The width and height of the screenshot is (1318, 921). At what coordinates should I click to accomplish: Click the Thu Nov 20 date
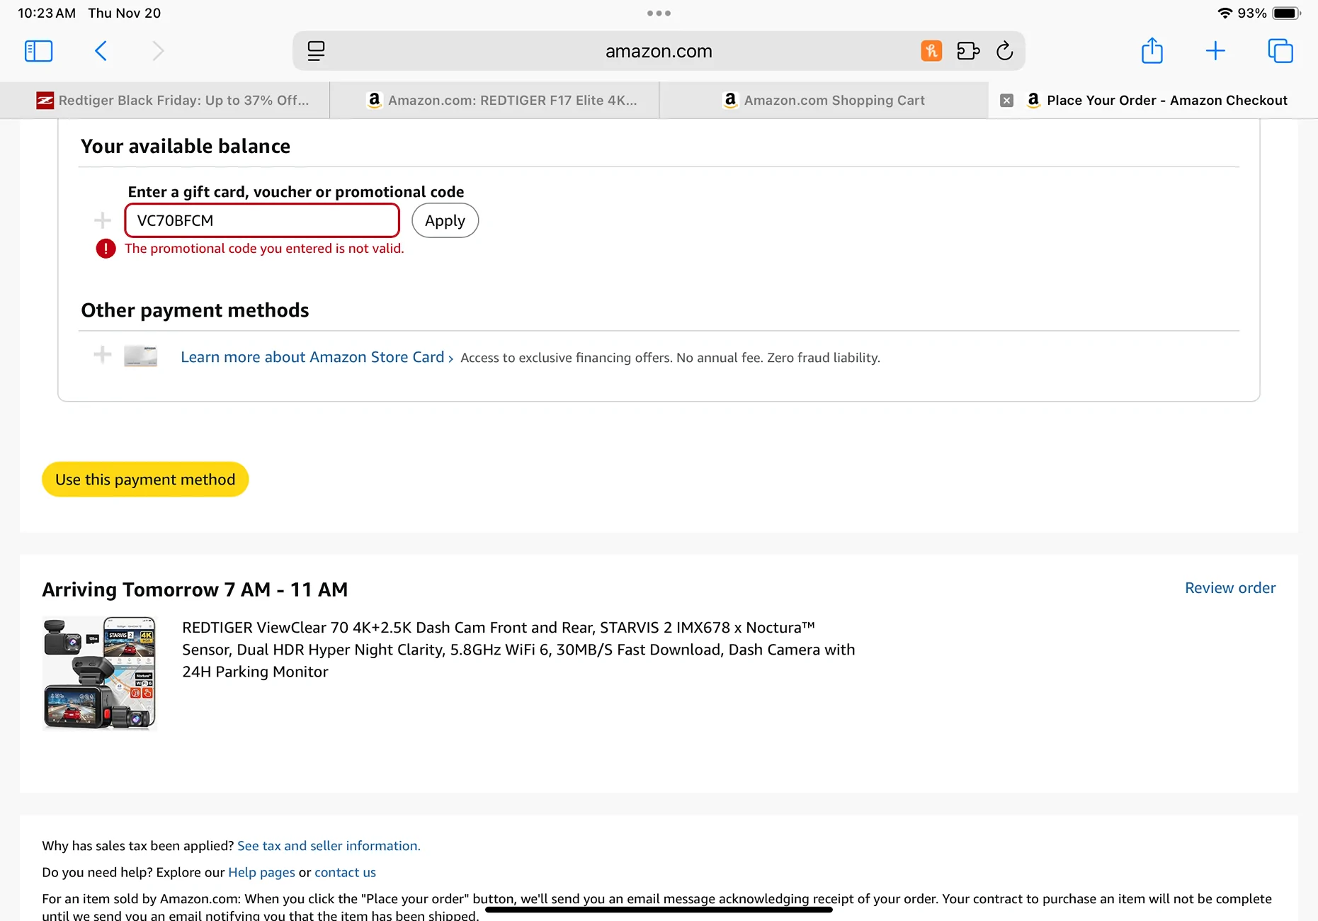pyautogui.click(x=125, y=13)
